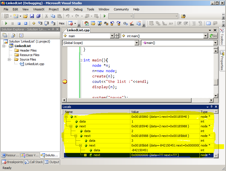Click the Cut scissors icon
226x171 pixels.
(46, 16)
